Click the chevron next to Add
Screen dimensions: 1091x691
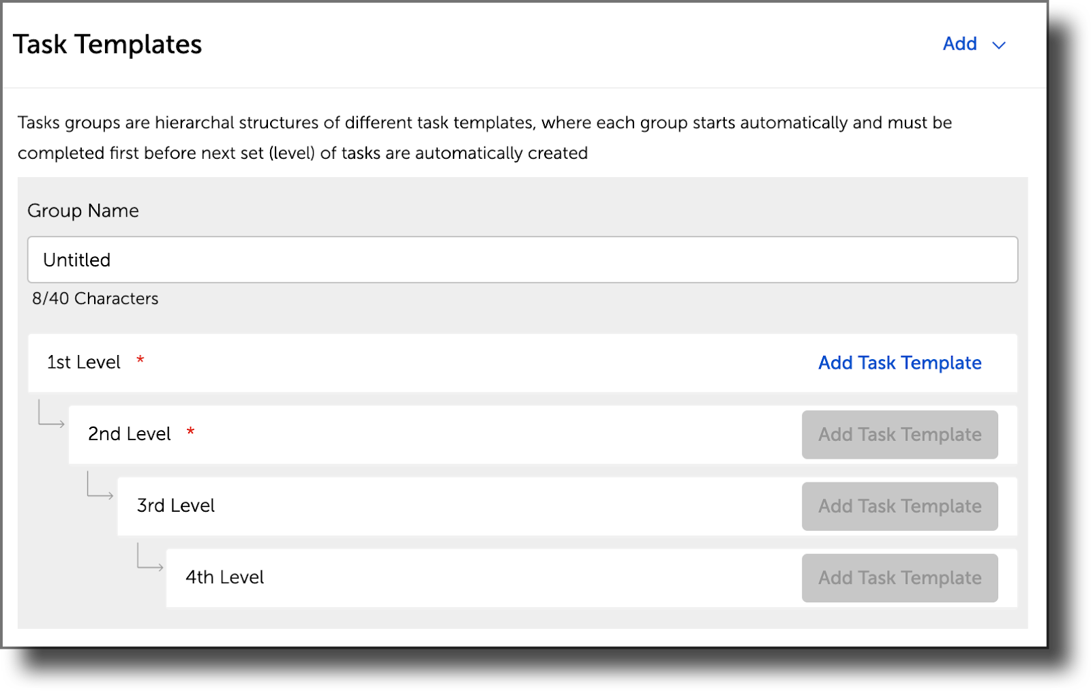click(998, 45)
